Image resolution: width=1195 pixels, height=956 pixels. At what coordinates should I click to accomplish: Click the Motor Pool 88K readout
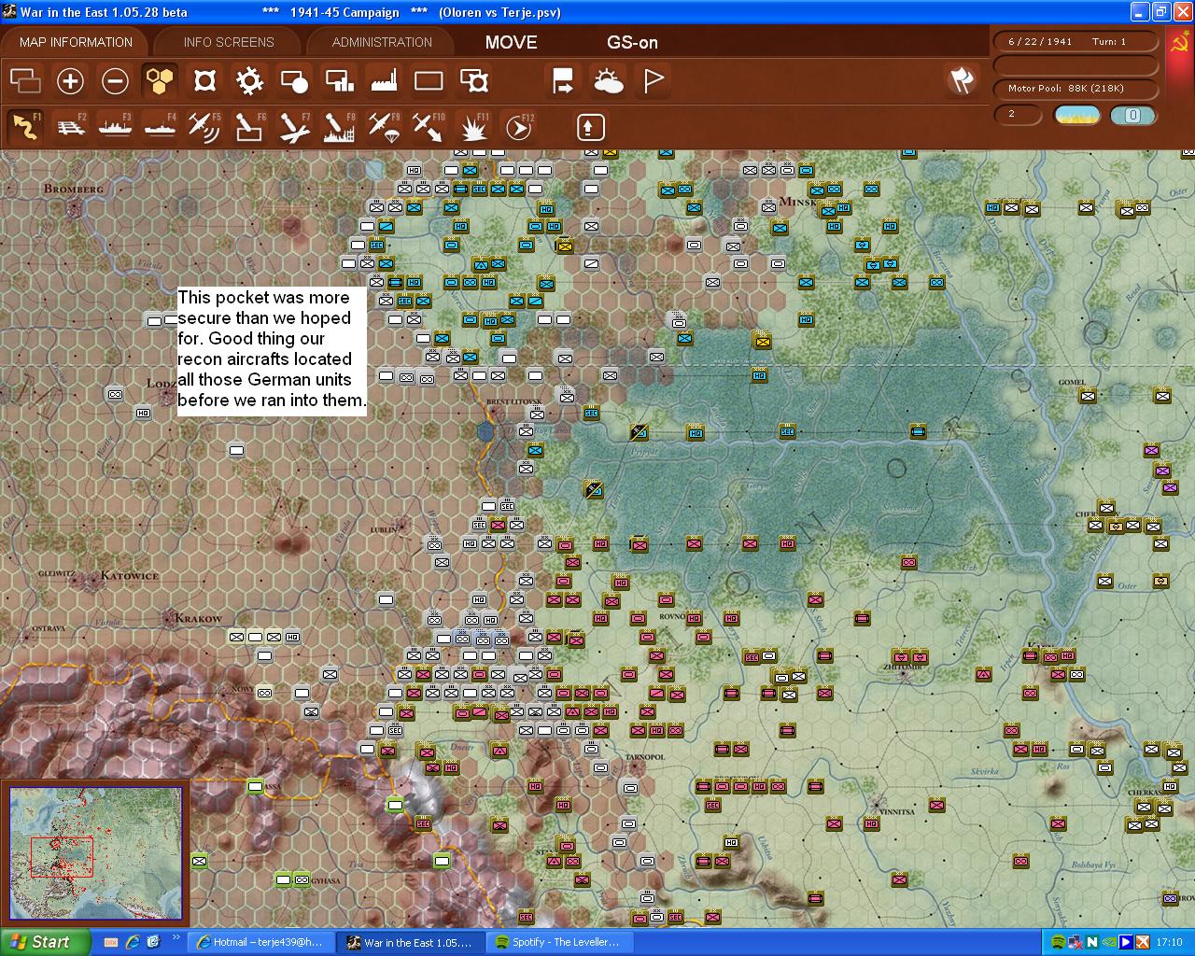1075,89
